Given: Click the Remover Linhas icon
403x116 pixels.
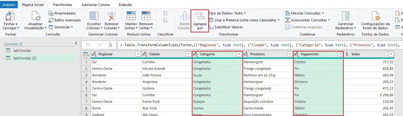Looking at the screenshot, I should pyautogui.click(x=146, y=16).
